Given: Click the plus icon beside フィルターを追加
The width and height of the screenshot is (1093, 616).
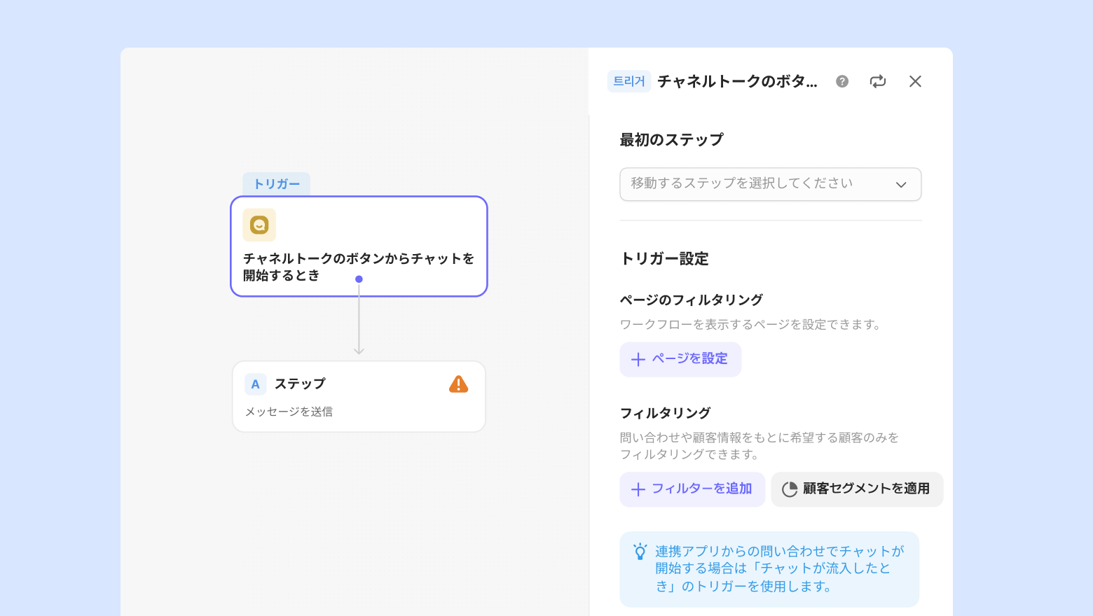Looking at the screenshot, I should pos(638,489).
